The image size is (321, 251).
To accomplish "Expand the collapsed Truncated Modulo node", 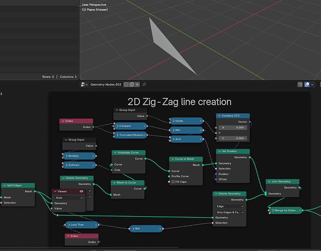I will [118, 135].
